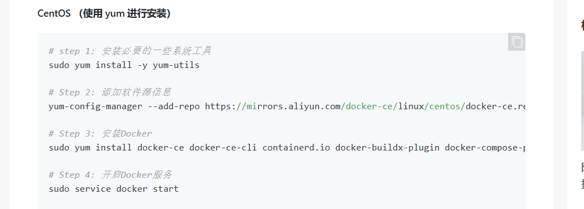
Task: Select the Step 2 添加软件源信息 comment
Action: click(x=110, y=92)
